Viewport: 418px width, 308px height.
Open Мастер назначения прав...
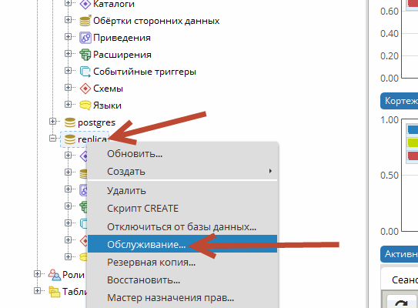[x=182, y=297]
